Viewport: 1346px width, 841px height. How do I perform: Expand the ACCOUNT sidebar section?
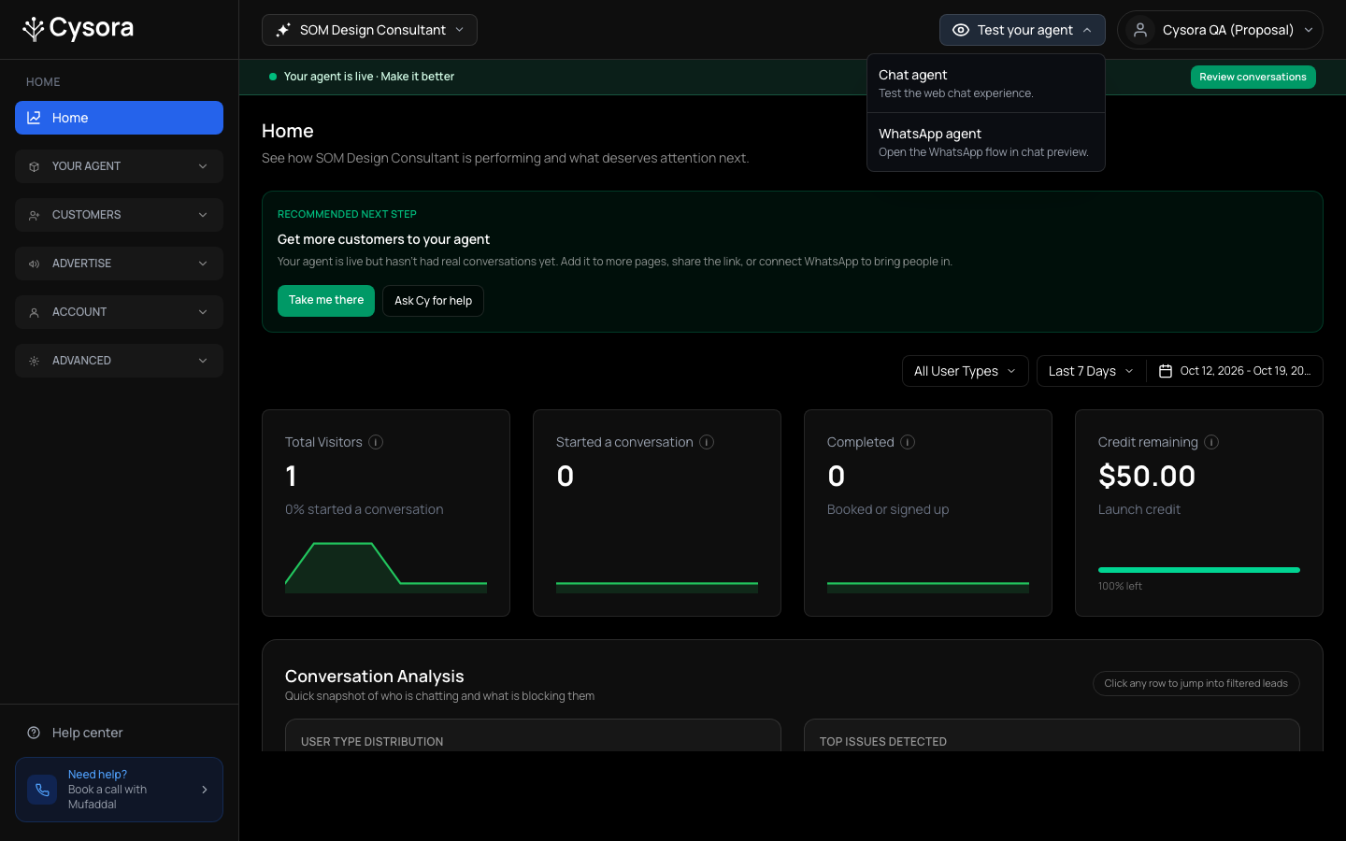tap(119, 312)
